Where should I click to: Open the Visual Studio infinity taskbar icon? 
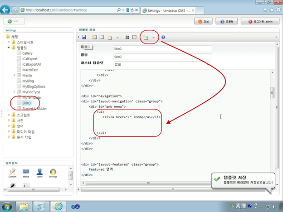(75, 207)
